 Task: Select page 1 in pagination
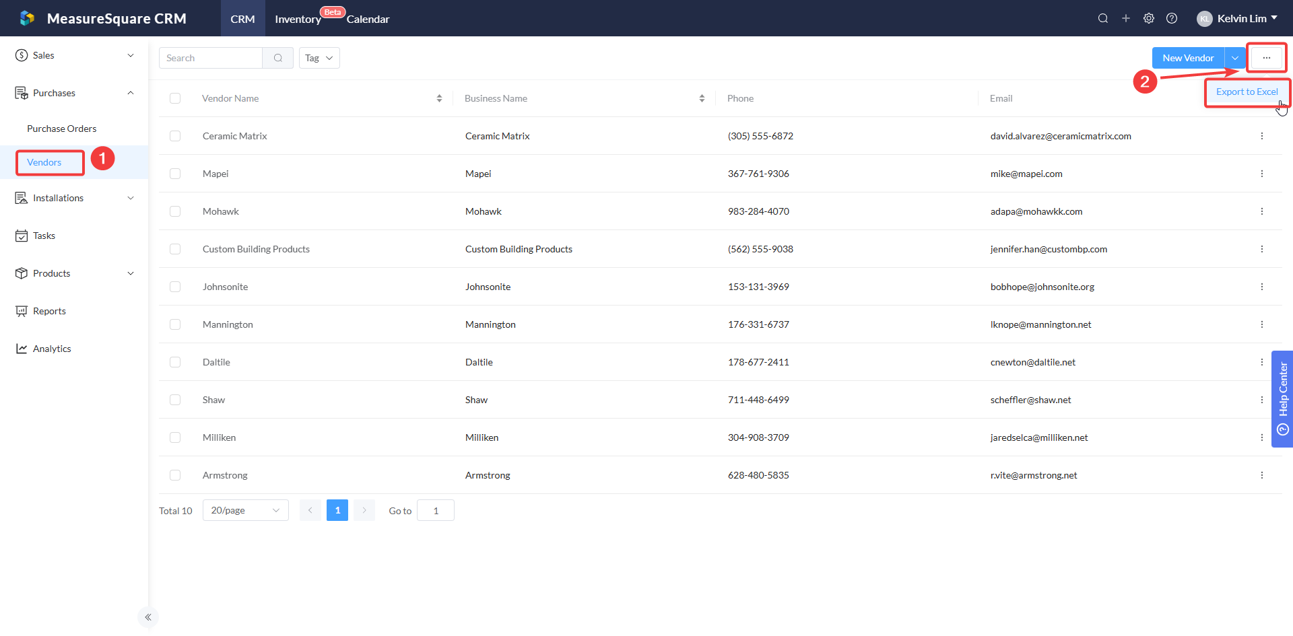click(337, 510)
